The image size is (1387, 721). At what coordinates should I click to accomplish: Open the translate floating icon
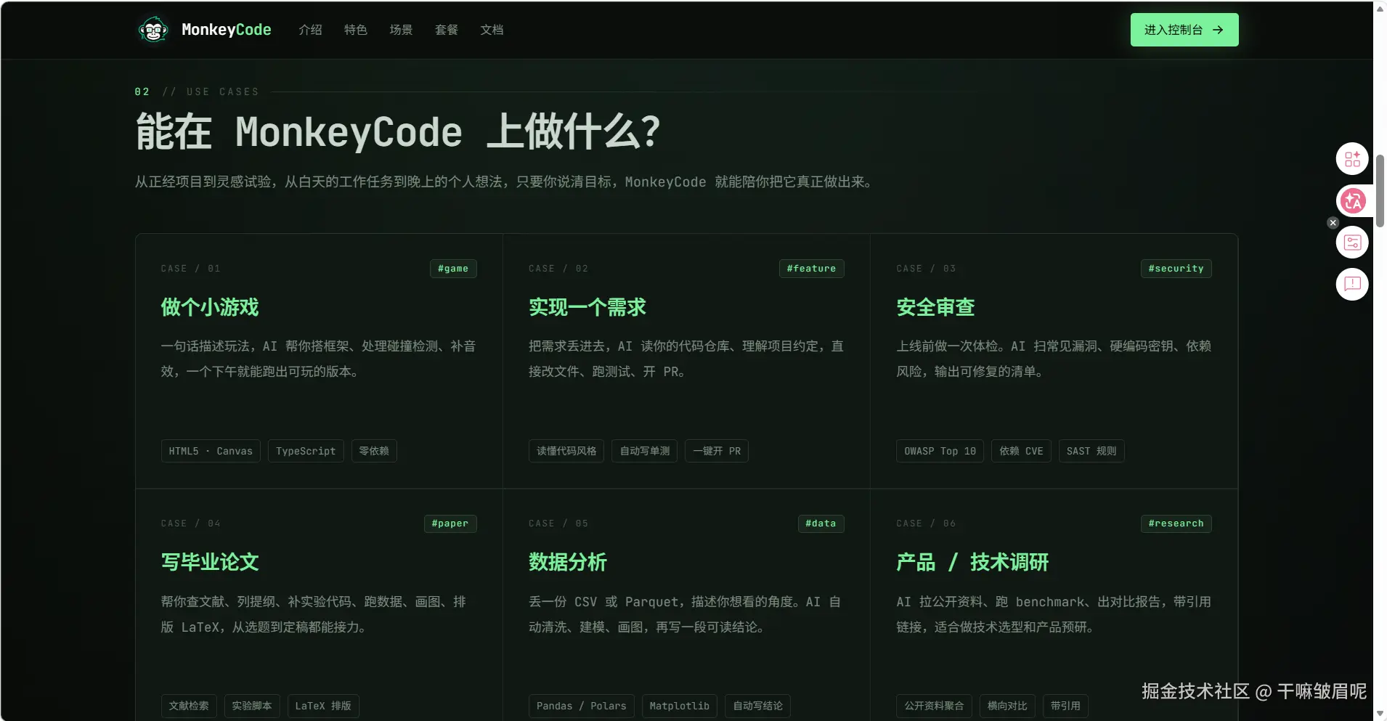coord(1352,201)
